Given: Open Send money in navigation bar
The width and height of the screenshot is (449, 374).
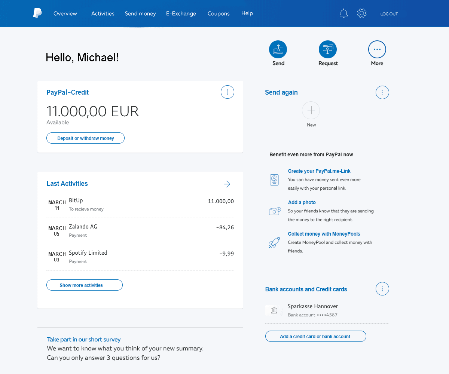Looking at the screenshot, I should [x=140, y=13].
